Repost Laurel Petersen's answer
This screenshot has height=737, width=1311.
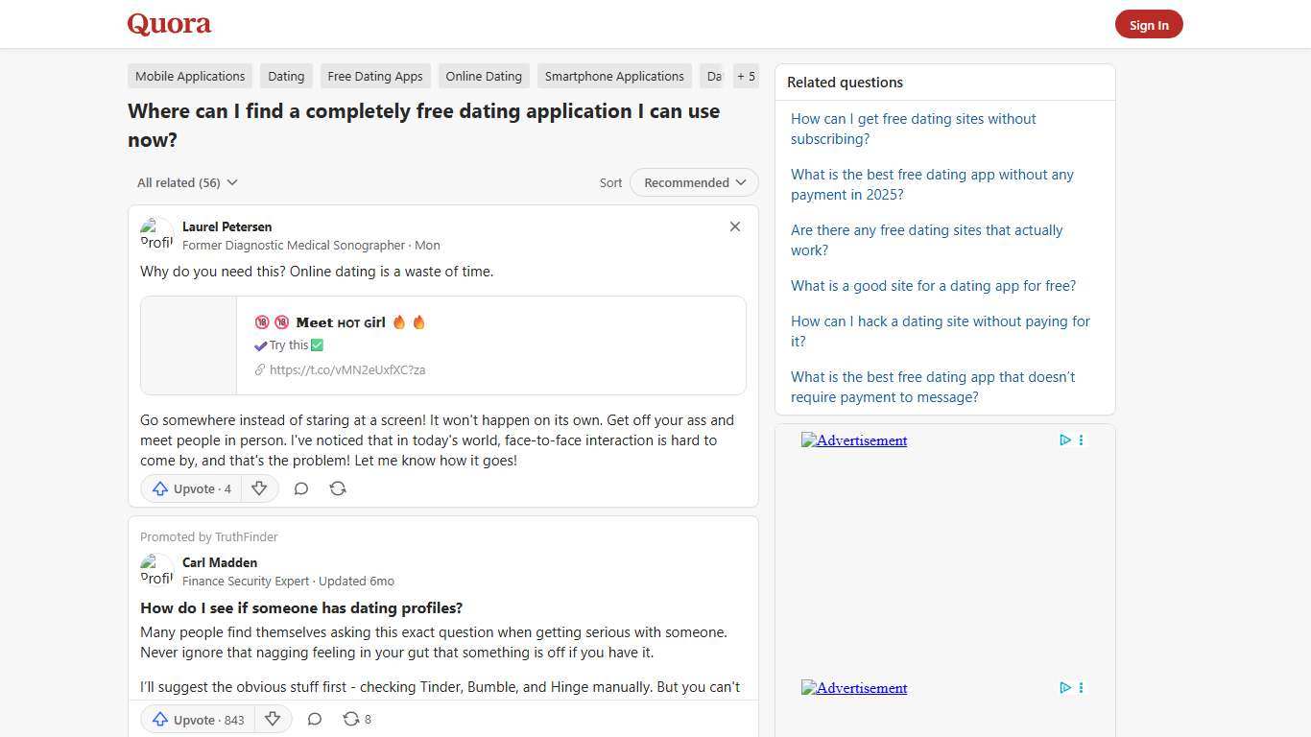pyautogui.click(x=338, y=488)
